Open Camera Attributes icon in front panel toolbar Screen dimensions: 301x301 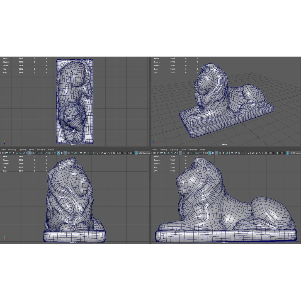pos(10,153)
